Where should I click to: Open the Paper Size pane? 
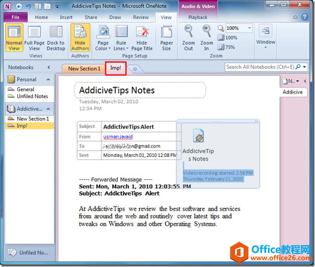(166, 38)
